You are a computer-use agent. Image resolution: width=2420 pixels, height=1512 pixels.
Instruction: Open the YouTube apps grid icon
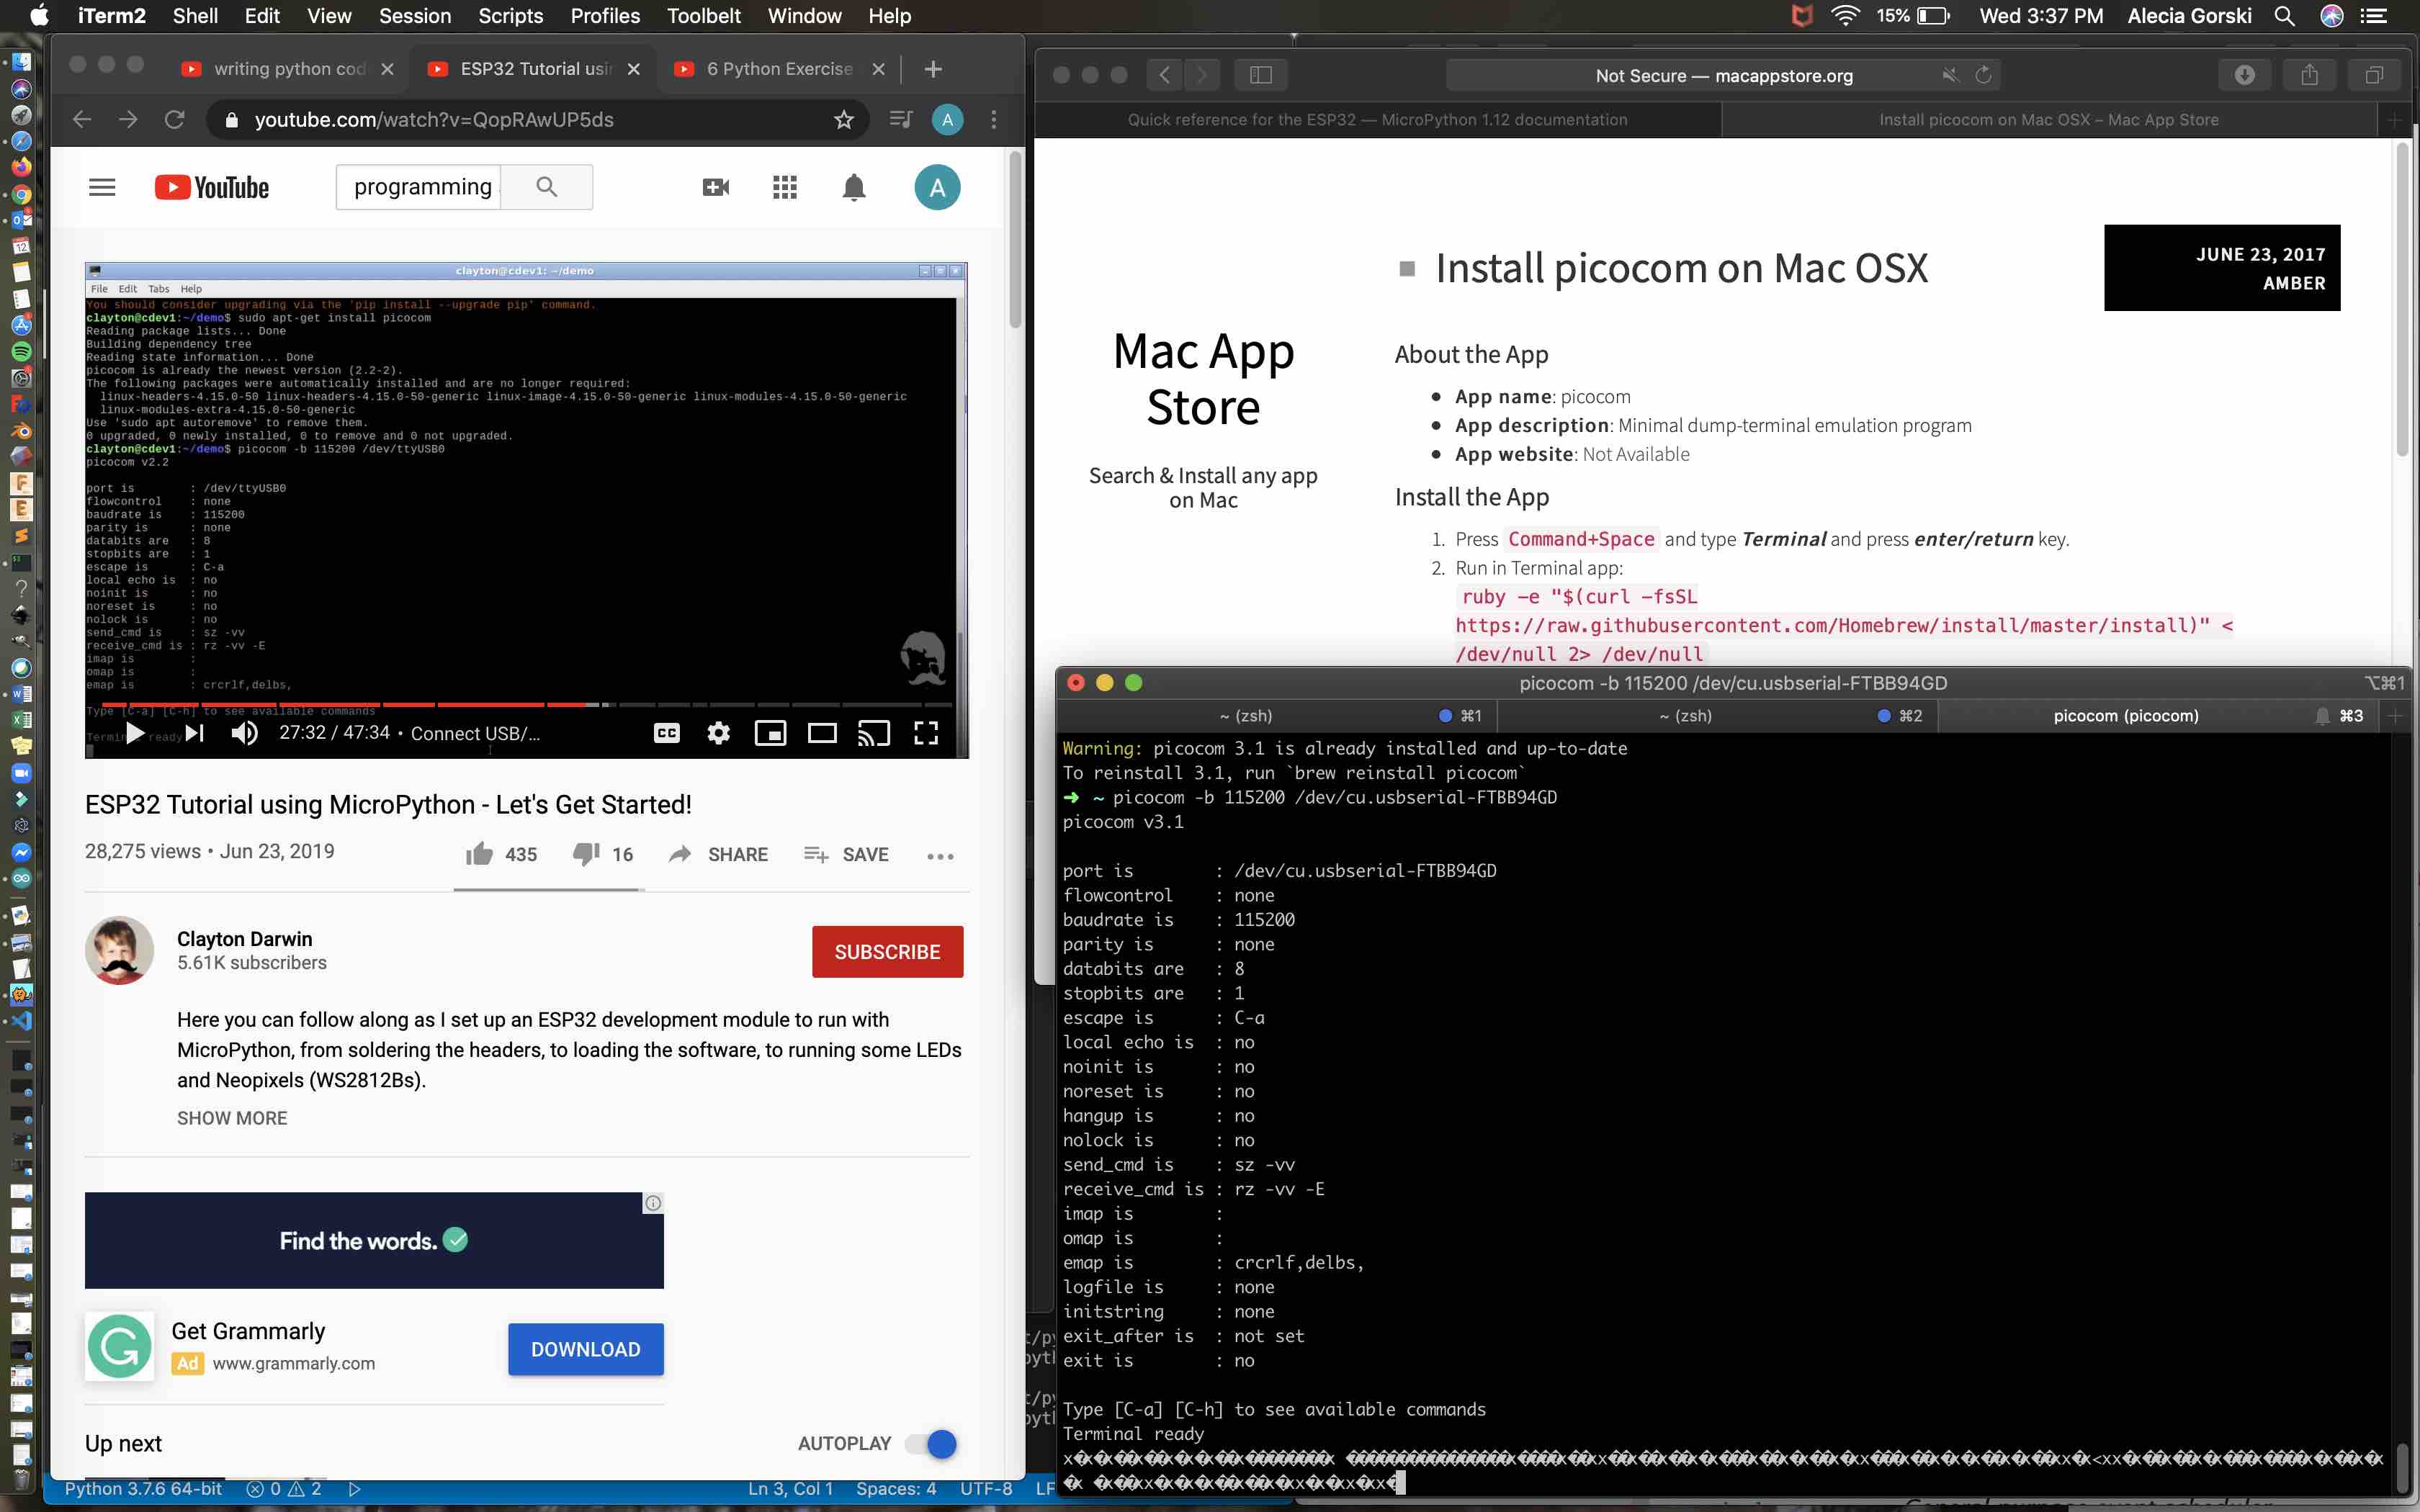click(785, 187)
